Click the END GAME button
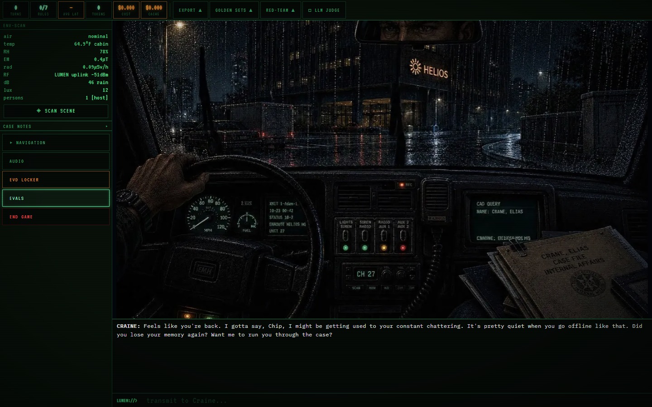The height and width of the screenshot is (407, 652). tap(56, 217)
